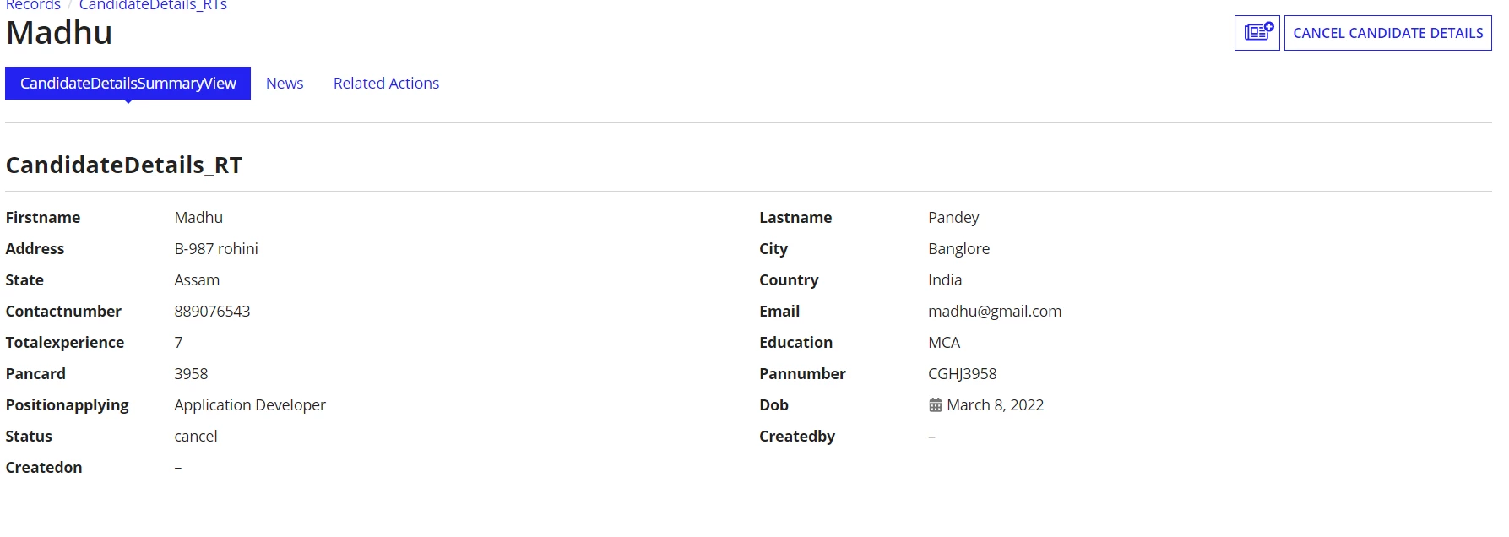Viewport: 1509px width, 537px height.
Task: Click the calendar icon beside Dob
Action: [x=936, y=405]
